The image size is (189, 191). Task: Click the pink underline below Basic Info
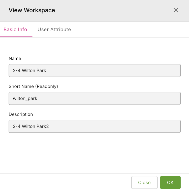(x=16, y=37)
